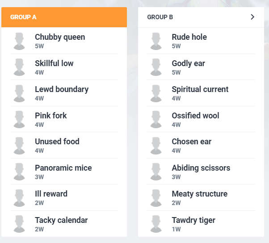This screenshot has height=243, width=269.
Task: Select the Ossified wool entry
Action: [x=195, y=116]
